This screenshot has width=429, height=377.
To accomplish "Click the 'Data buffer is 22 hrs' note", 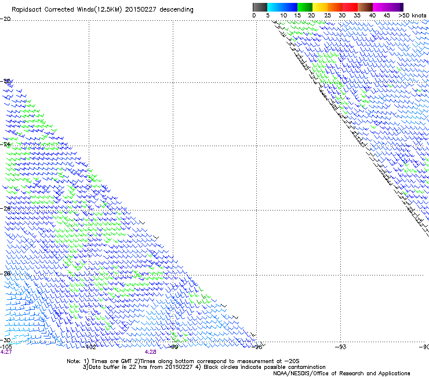I will (138, 367).
